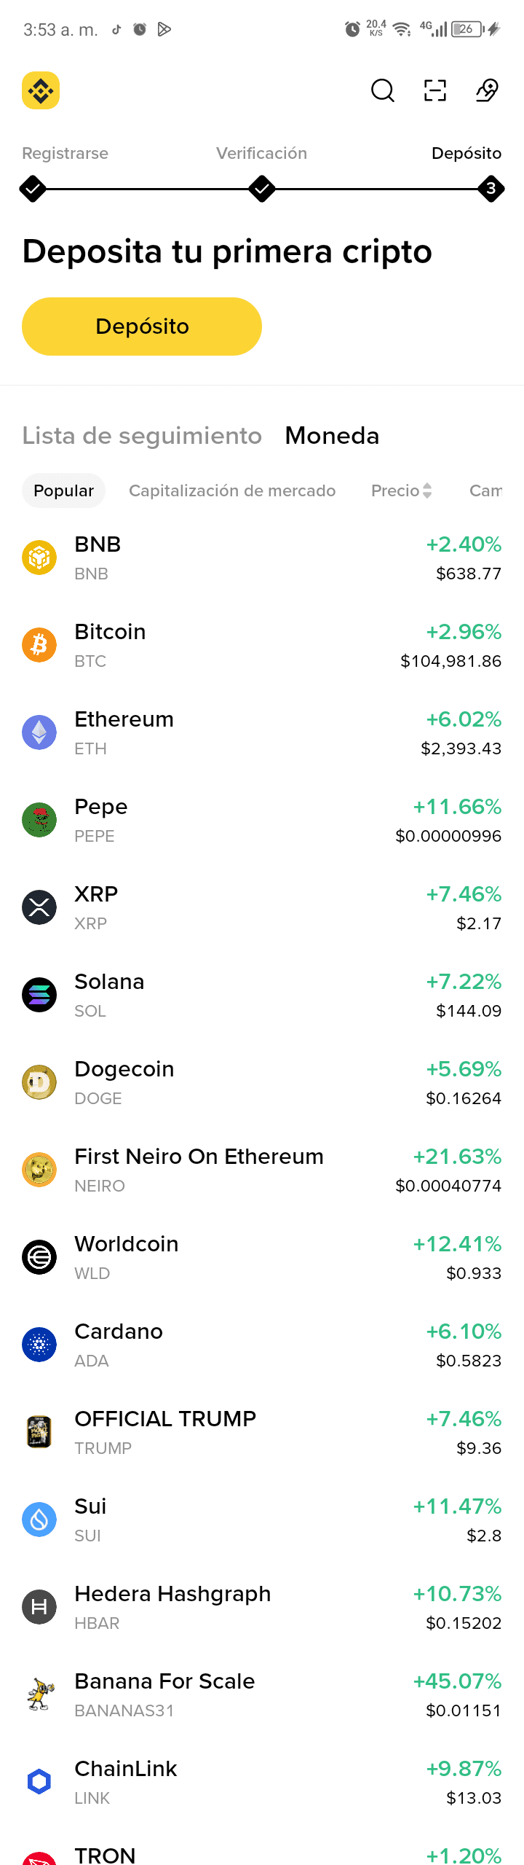524x1865 pixels.
Task: Tap step 3 Depósito progress marker
Action: pos(491,189)
